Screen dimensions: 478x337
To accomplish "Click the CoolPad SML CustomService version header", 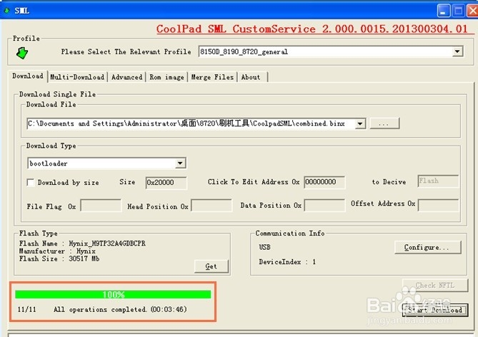I will 312,29.
